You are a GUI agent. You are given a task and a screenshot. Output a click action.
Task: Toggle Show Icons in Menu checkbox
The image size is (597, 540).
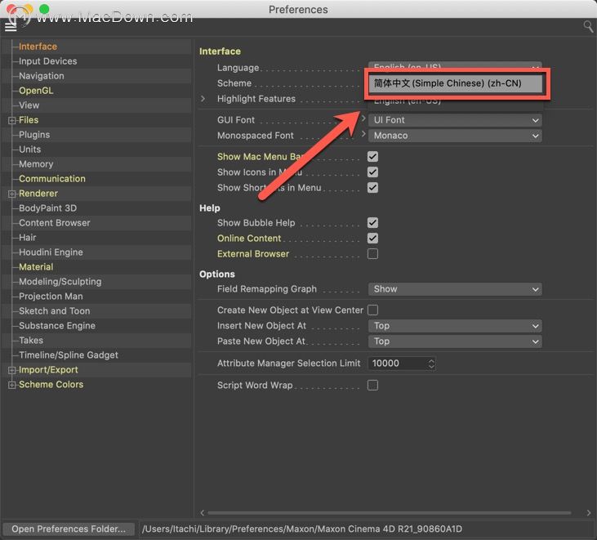(x=372, y=172)
